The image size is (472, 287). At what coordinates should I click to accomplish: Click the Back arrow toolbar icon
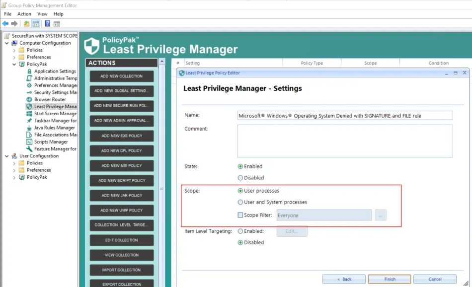5,23
